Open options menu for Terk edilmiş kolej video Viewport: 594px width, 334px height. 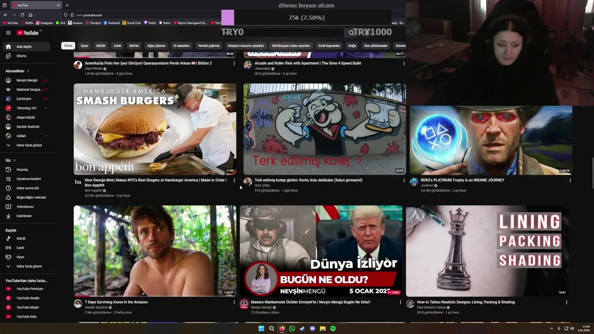point(404,180)
